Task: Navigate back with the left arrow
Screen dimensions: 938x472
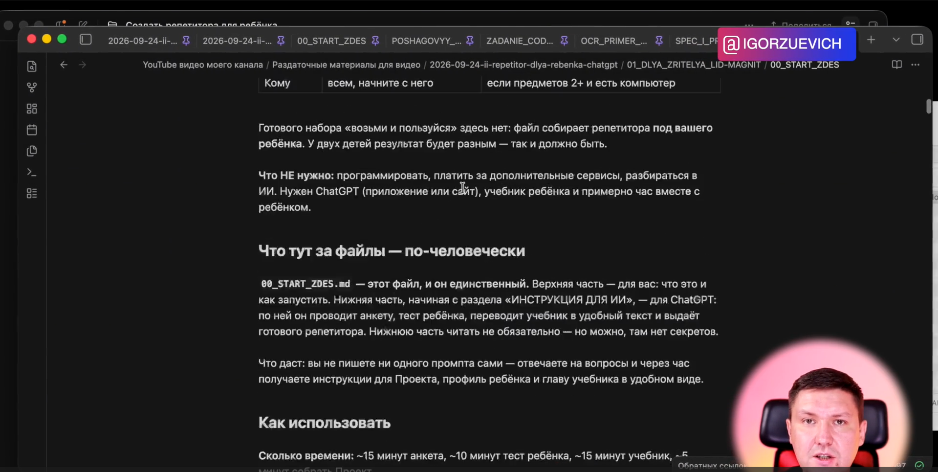Action: click(64, 65)
